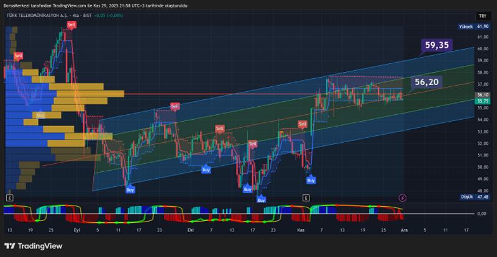Click the Yüksek 61,90 high label
The height and width of the screenshot is (257, 497).
(474, 27)
